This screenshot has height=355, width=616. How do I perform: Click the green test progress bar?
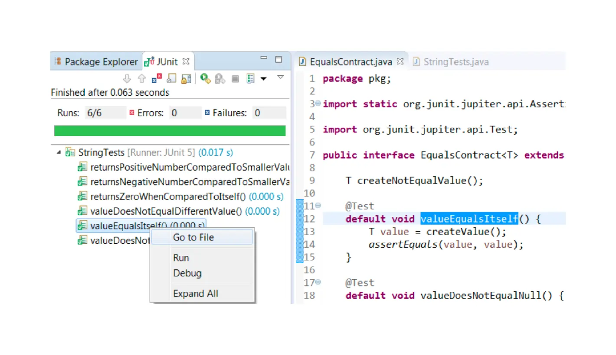(x=170, y=130)
